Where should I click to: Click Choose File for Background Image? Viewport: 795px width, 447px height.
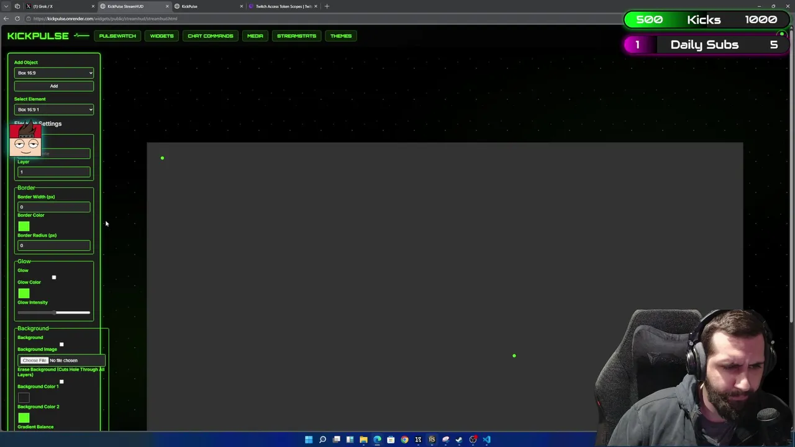(x=34, y=361)
